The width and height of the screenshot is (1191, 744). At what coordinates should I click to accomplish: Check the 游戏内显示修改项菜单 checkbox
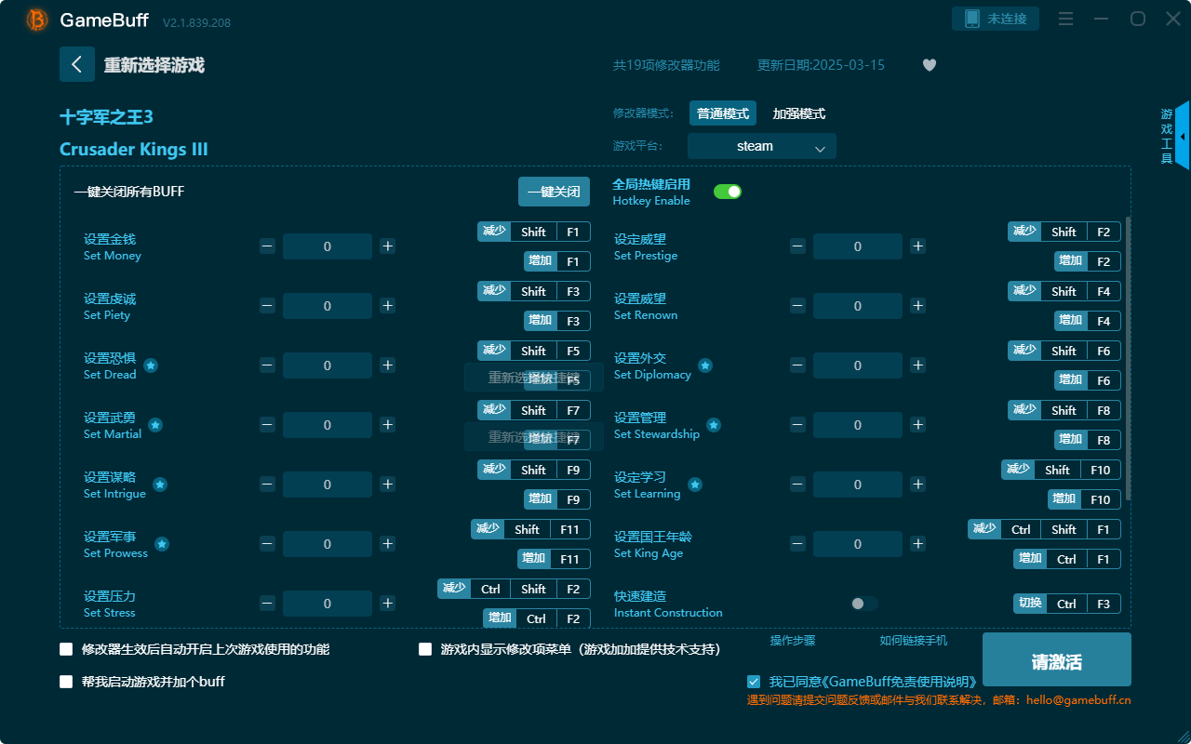click(x=425, y=649)
